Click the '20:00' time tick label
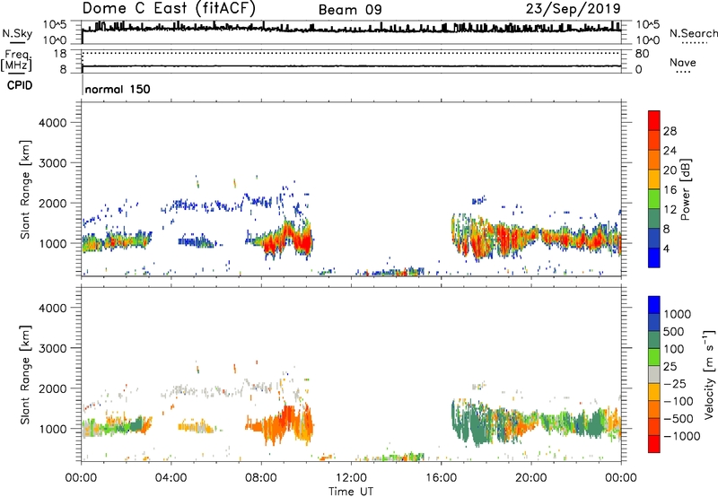 530,478
